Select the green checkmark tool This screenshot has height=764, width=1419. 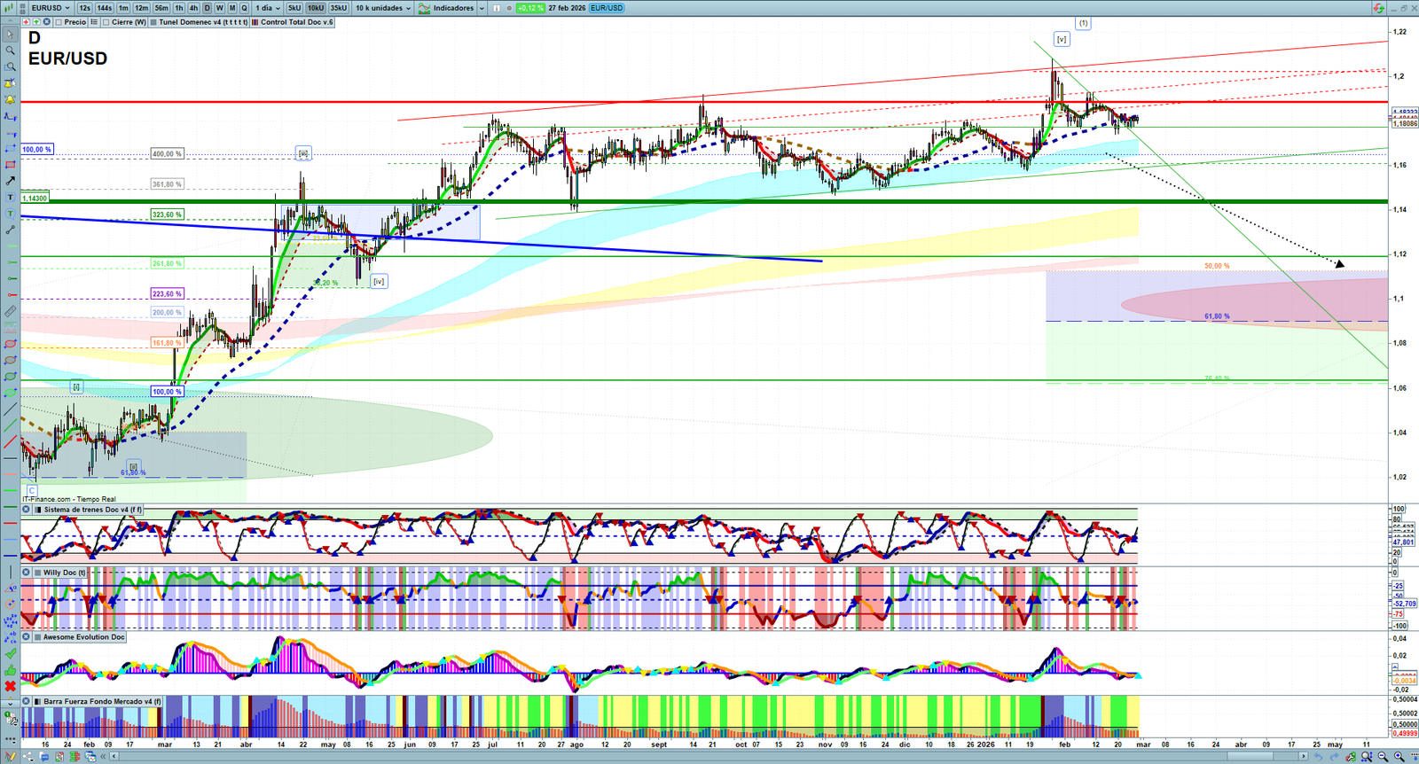(11, 653)
